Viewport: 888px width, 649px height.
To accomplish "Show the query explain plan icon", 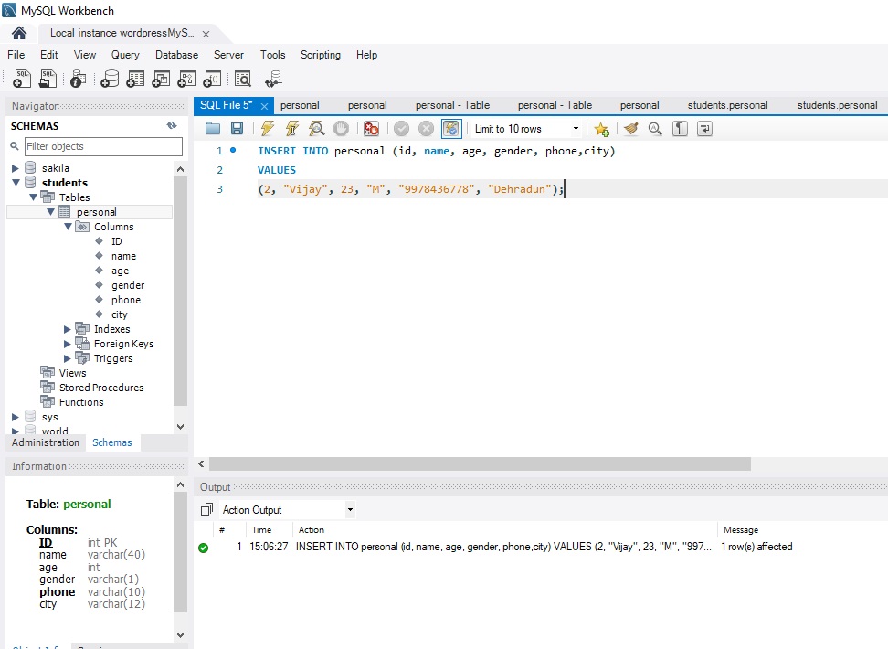I will 318,128.
